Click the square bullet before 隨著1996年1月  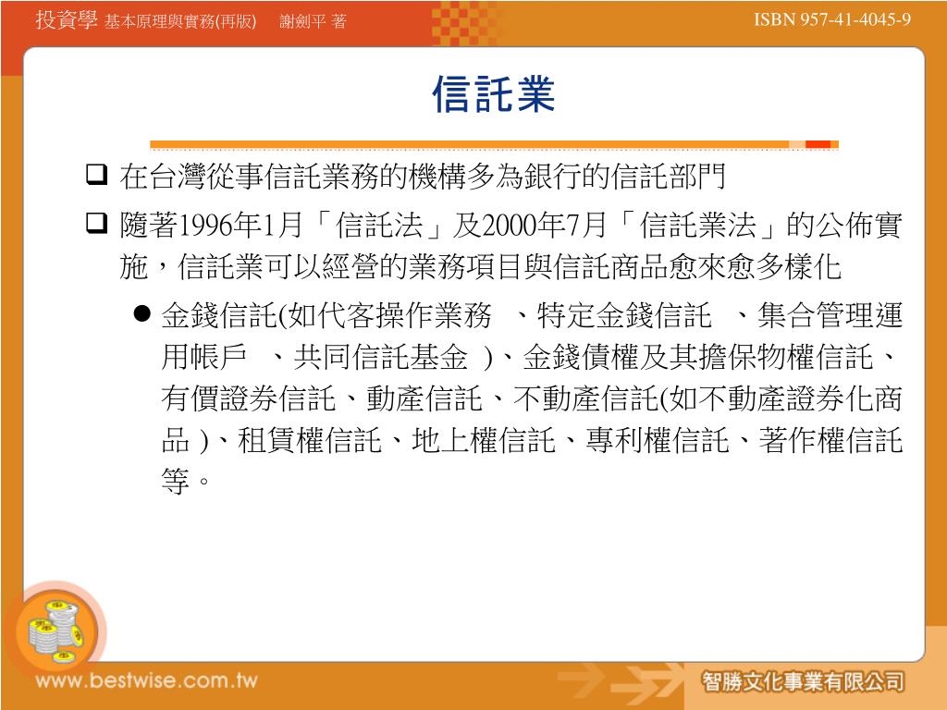(x=96, y=223)
